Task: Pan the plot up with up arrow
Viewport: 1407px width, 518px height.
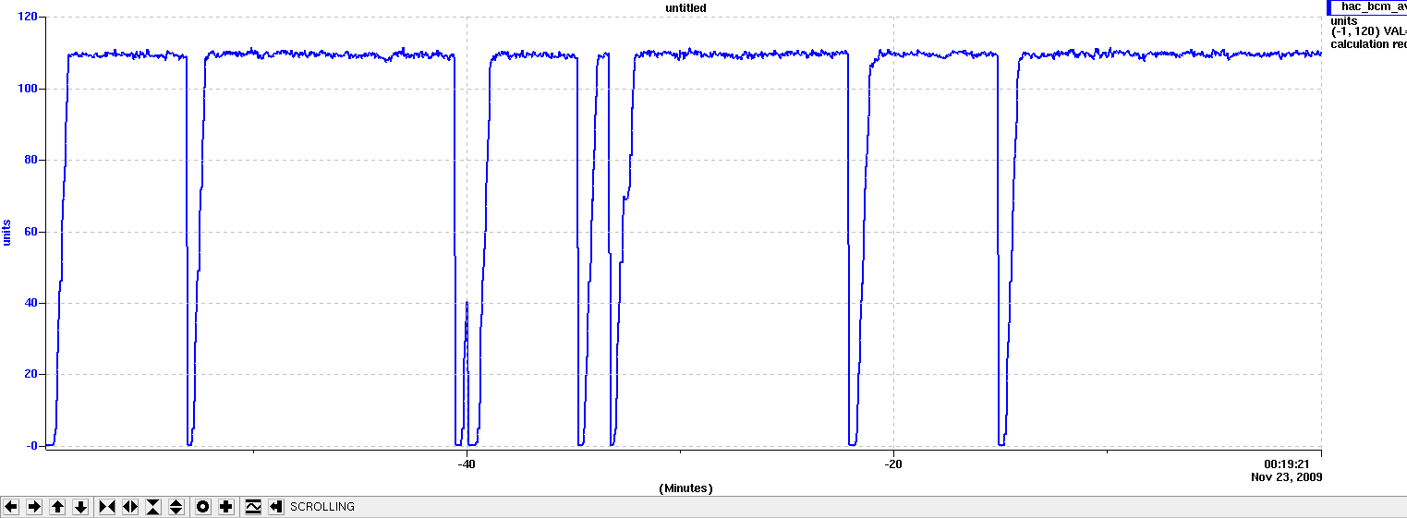Action: 57,507
